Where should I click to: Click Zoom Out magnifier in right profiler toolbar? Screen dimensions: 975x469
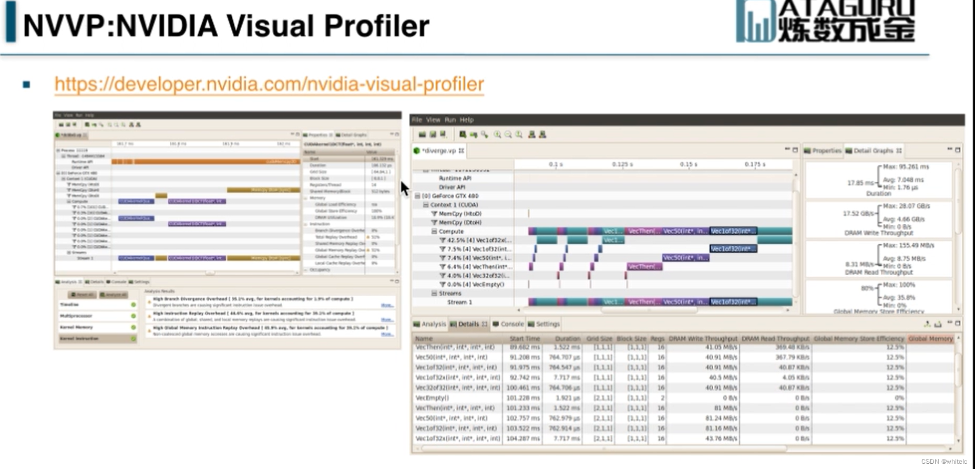pyautogui.click(x=508, y=135)
